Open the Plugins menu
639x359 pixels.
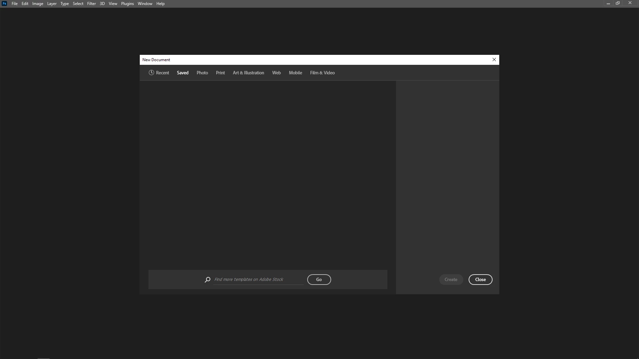pos(127,4)
